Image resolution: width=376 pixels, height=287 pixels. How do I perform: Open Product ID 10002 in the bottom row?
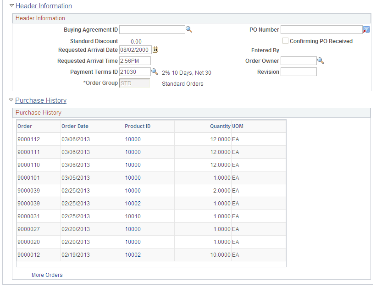point(133,254)
